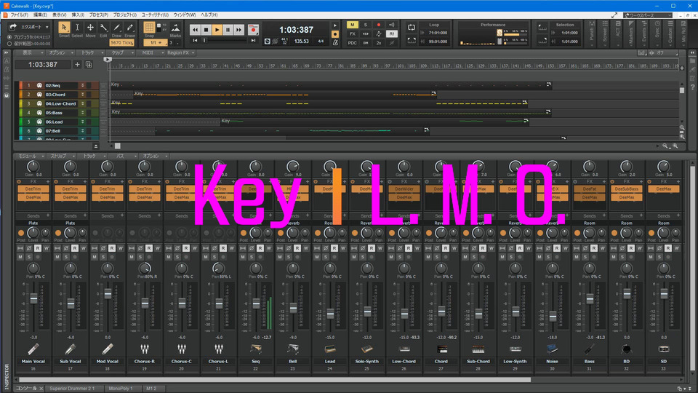698x393 pixels.
Task: Adjust the SD channel volume fader
Action: coord(664,293)
